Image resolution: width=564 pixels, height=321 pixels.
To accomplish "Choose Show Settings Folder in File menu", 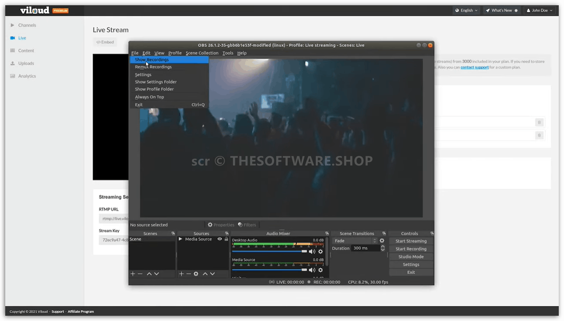I will (x=169, y=82).
